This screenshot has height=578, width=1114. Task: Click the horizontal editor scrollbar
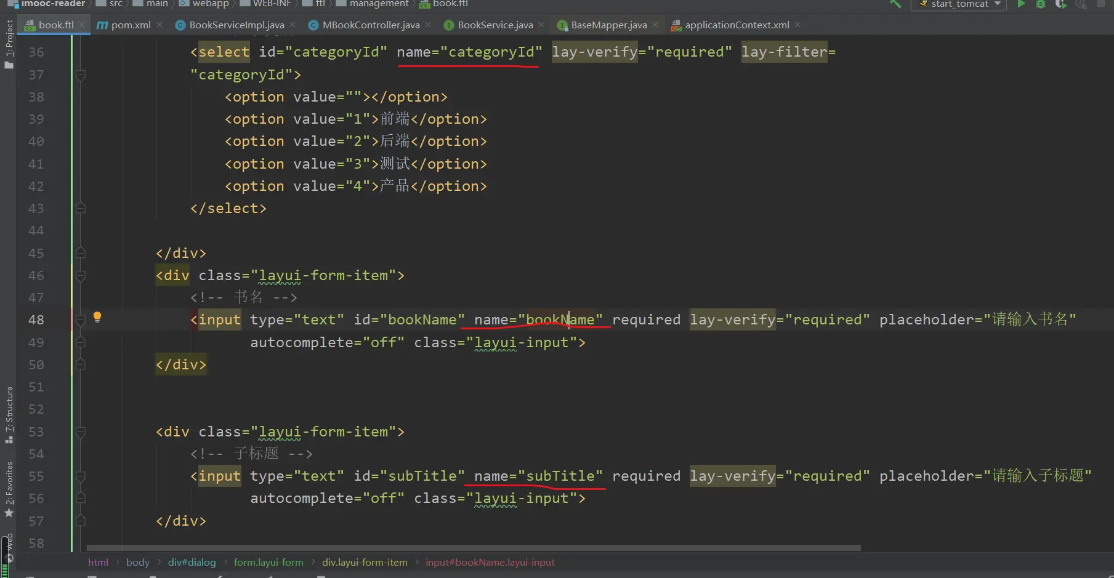473,547
